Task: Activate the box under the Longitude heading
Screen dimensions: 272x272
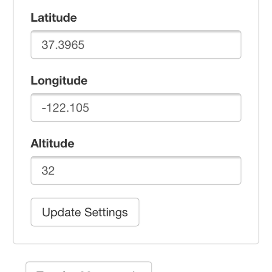Action: pos(136,107)
